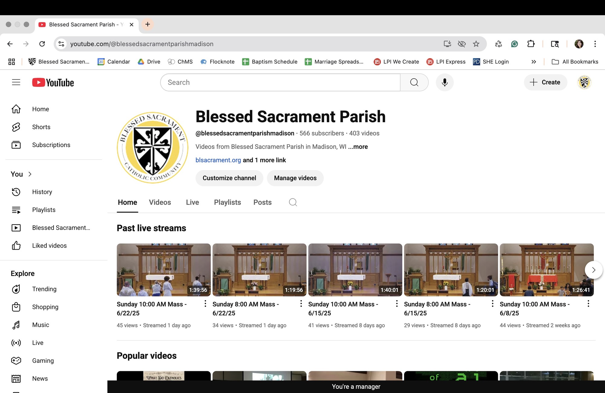Open the blsacrament.org link

pyautogui.click(x=218, y=160)
